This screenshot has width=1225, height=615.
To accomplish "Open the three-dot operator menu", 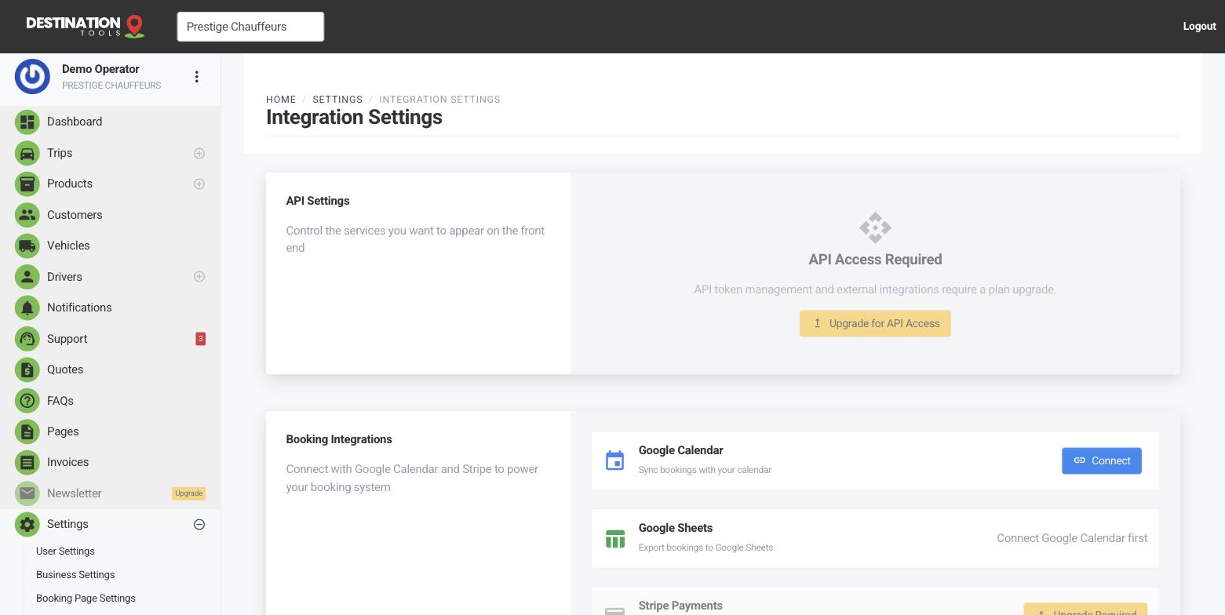I will point(197,76).
